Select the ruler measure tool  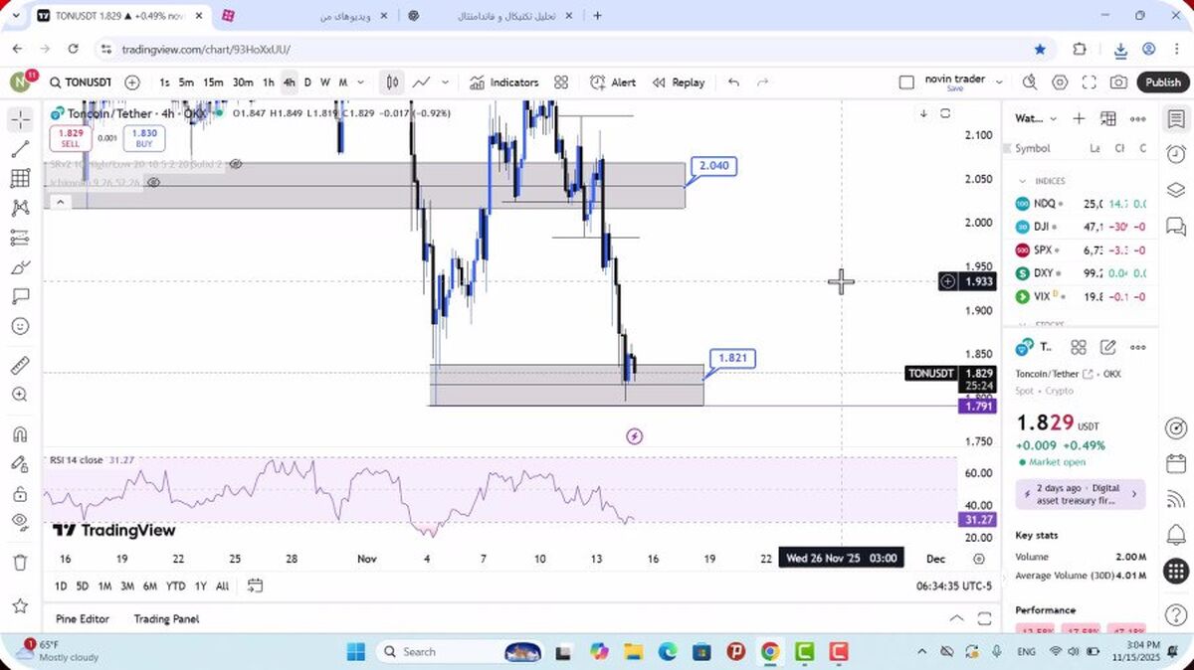(x=20, y=365)
